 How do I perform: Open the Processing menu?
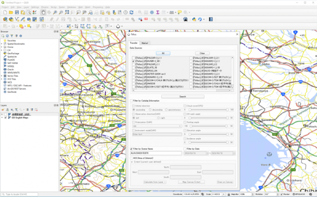pos(98,7)
